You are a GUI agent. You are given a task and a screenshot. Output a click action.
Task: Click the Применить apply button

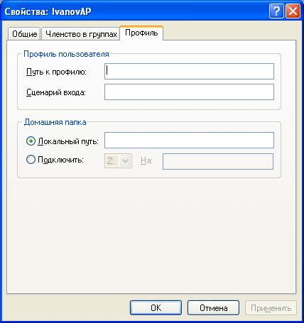pos(271,307)
